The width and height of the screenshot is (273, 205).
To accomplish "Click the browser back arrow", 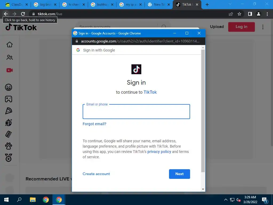I will (6, 14).
